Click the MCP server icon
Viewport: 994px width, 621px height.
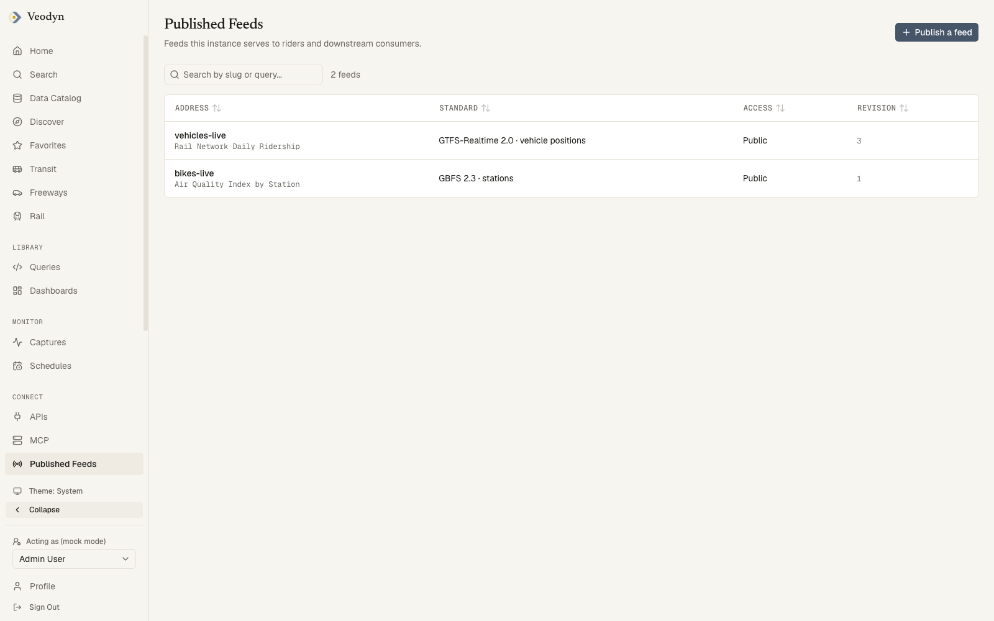pos(17,440)
